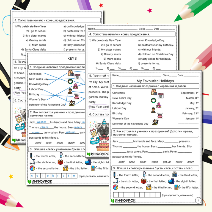
Task: Click the "KEYS" heading
Action: pos(72,58)
